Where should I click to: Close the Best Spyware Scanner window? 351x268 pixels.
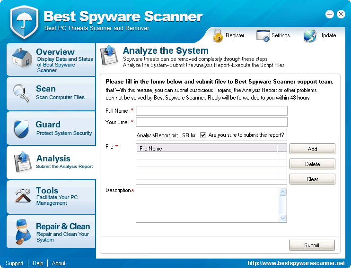(x=341, y=15)
